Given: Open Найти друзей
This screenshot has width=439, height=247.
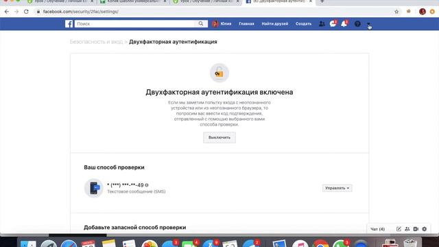Looking at the screenshot, I should click(x=275, y=24).
